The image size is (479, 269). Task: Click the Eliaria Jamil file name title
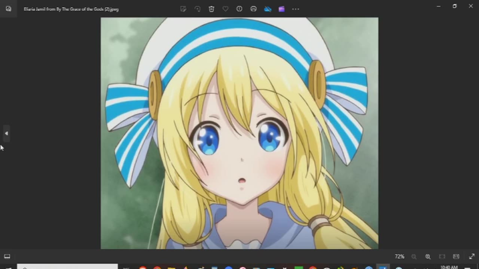click(x=71, y=9)
